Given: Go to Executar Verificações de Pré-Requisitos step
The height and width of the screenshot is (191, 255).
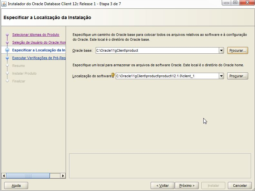Looking at the screenshot, I should [39, 58].
